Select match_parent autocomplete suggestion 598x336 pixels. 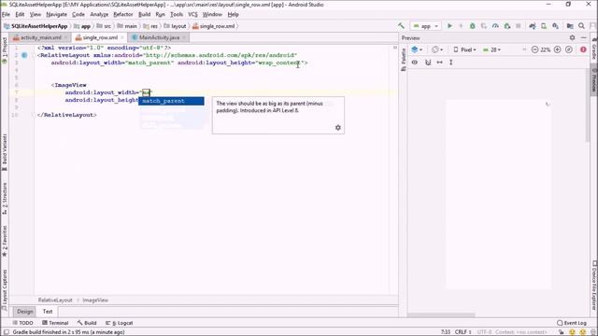coord(171,101)
